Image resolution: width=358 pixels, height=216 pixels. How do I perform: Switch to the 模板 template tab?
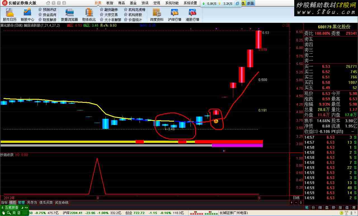click(13, 202)
